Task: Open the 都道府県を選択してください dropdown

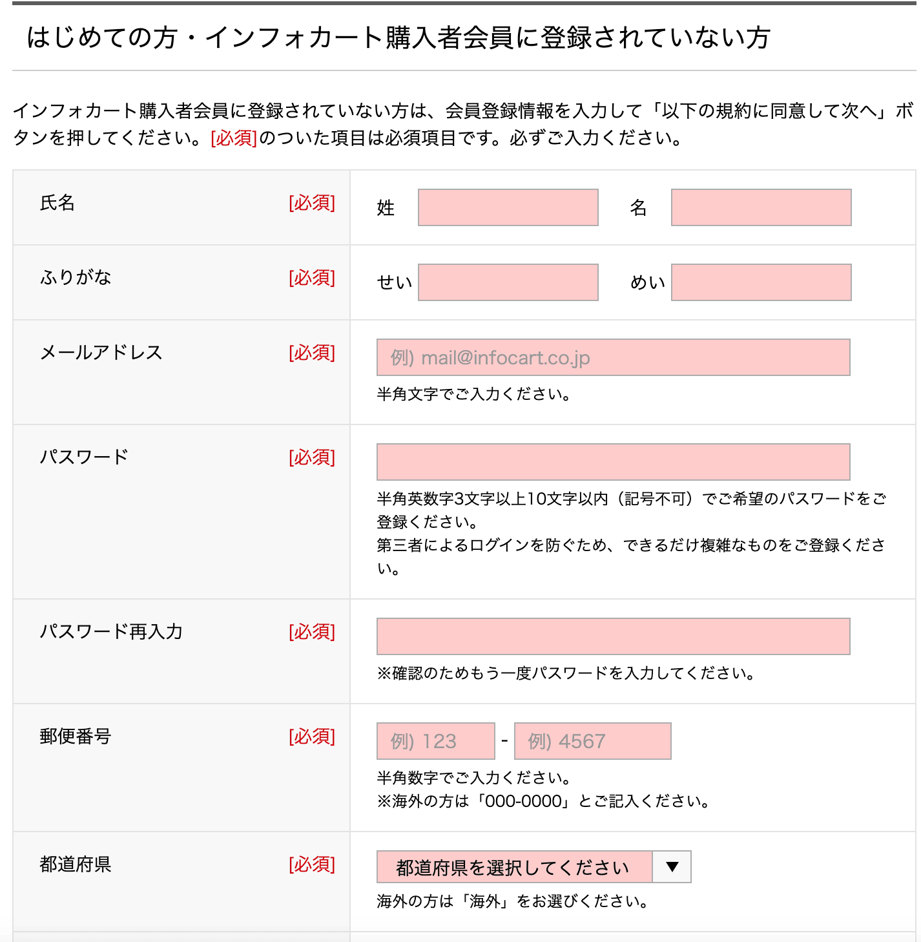Action: pyautogui.click(x=514, y=867)
